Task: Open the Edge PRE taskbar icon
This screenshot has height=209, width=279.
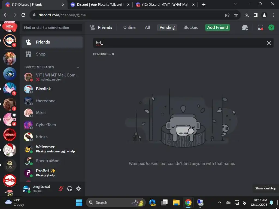Action: 153,202
